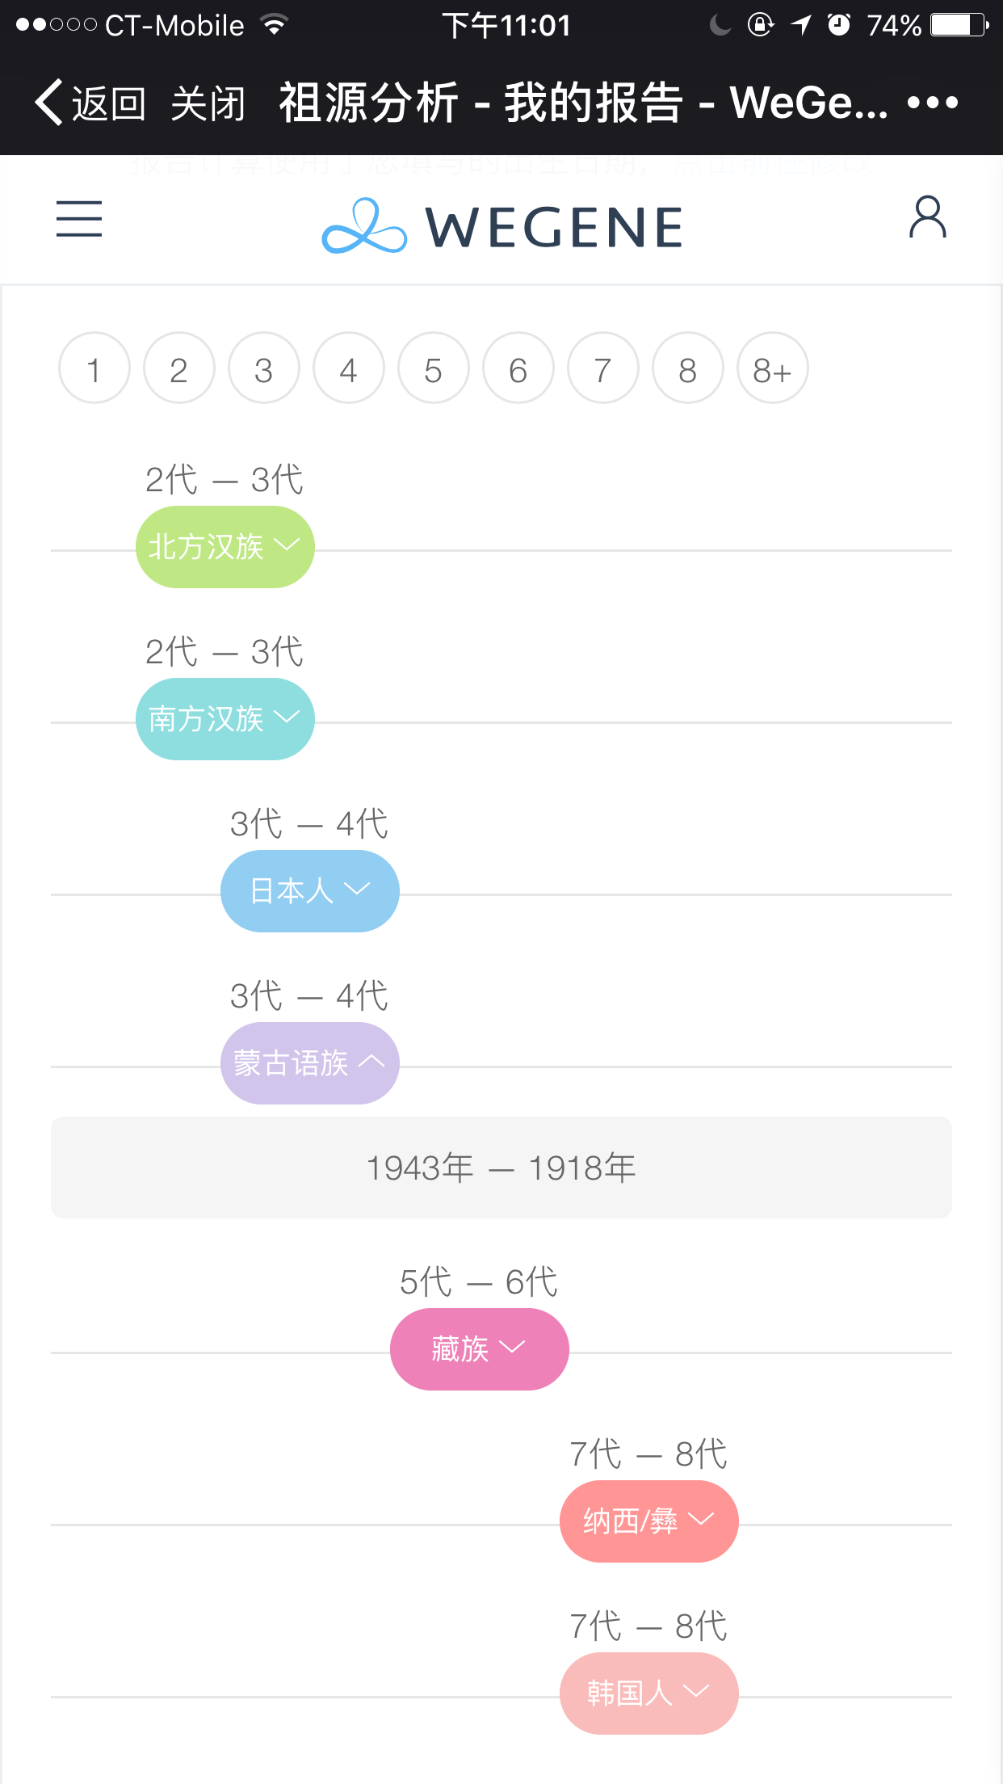Tap the teal 南方汉族 colored pill
This screenshot has height=1784, width=1003.
click(x=225, y=719)
